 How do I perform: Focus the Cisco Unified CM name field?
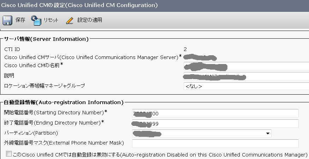coord(246,66)
